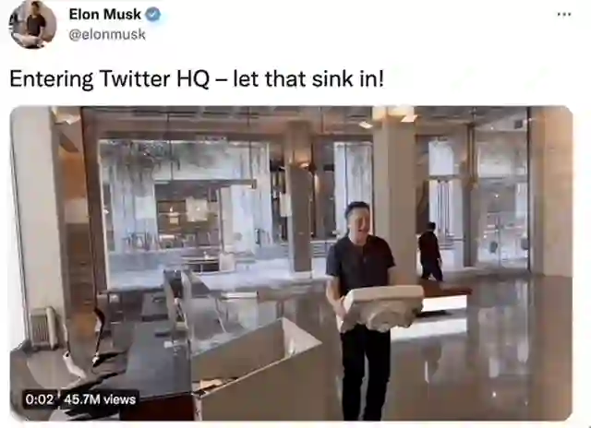Screen dimensions: 591x428
Task: Click the 0:02 video time label
Action: [x=39, y=399]
